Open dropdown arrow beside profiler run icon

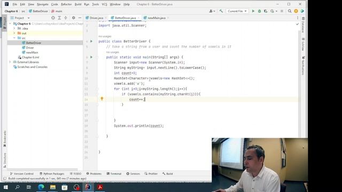pos(276,11)
